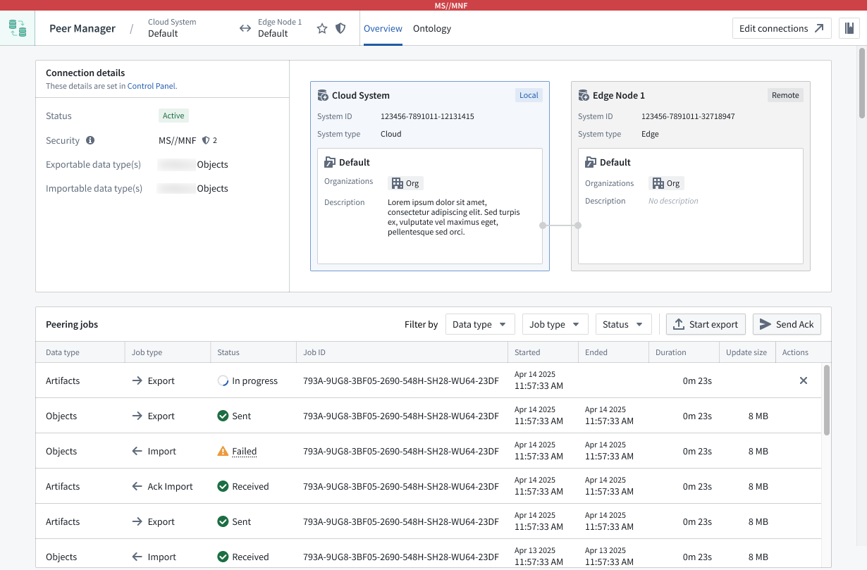This screenshot has height=570, width=867.
Task: Click the Start export button
Action: (706, 324)
